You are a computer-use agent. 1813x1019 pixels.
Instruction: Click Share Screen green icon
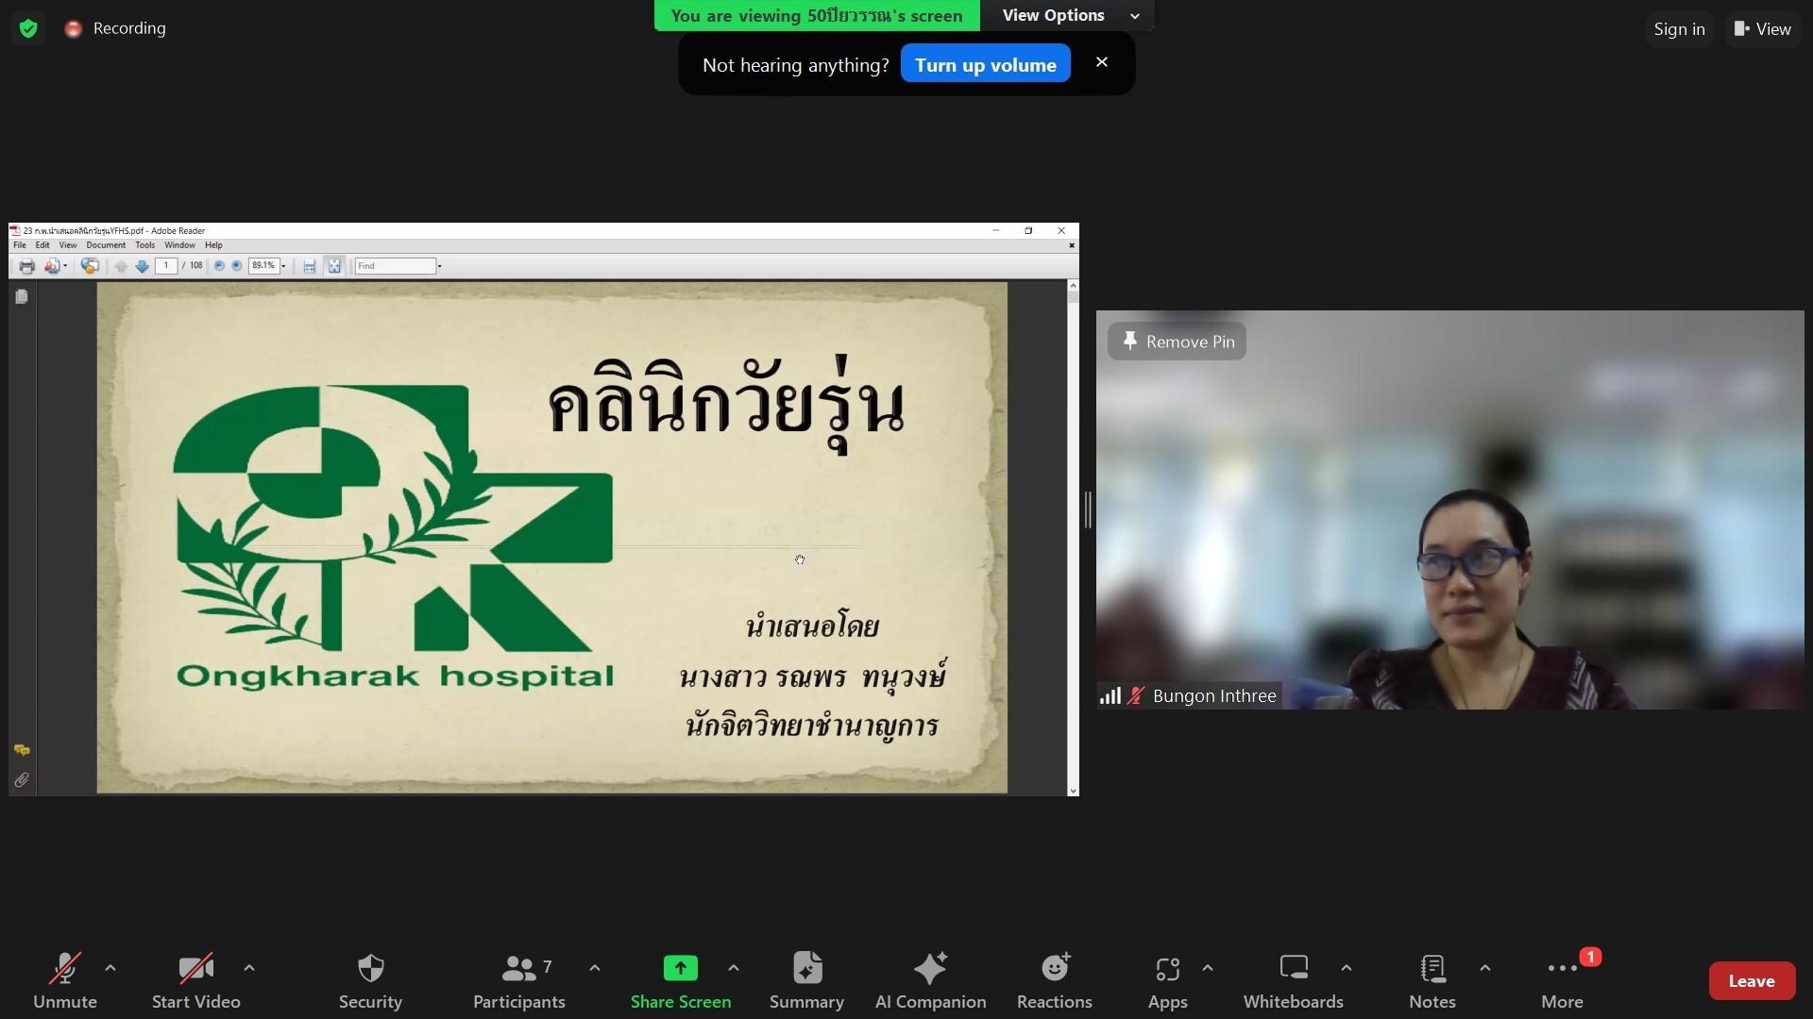coord(680,969)
